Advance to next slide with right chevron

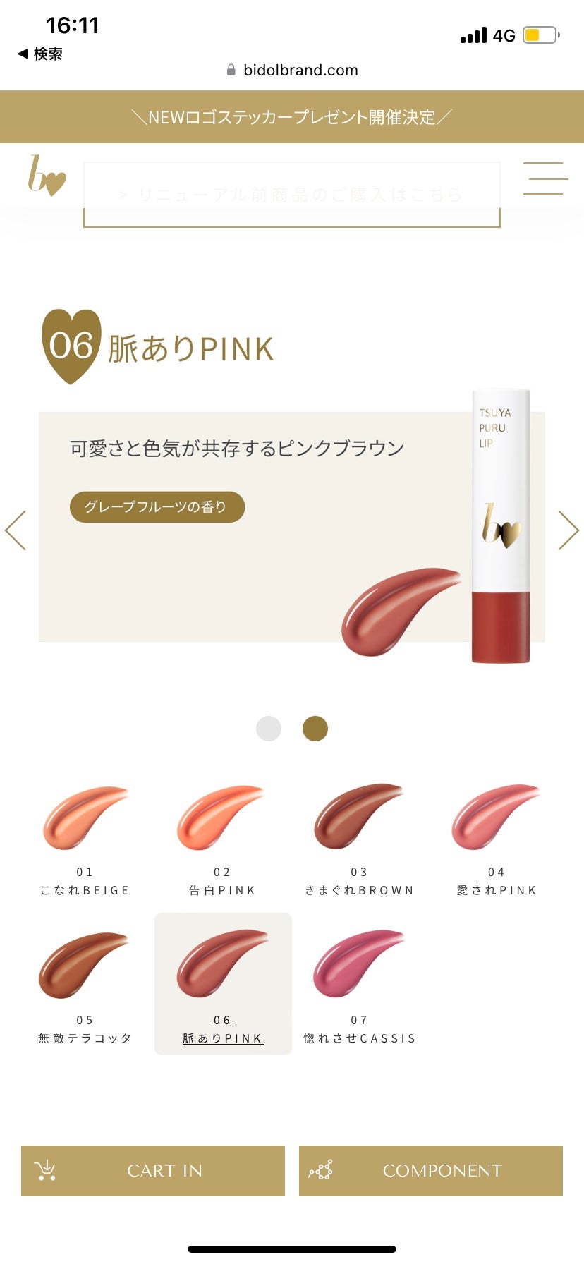pos(568,530)
